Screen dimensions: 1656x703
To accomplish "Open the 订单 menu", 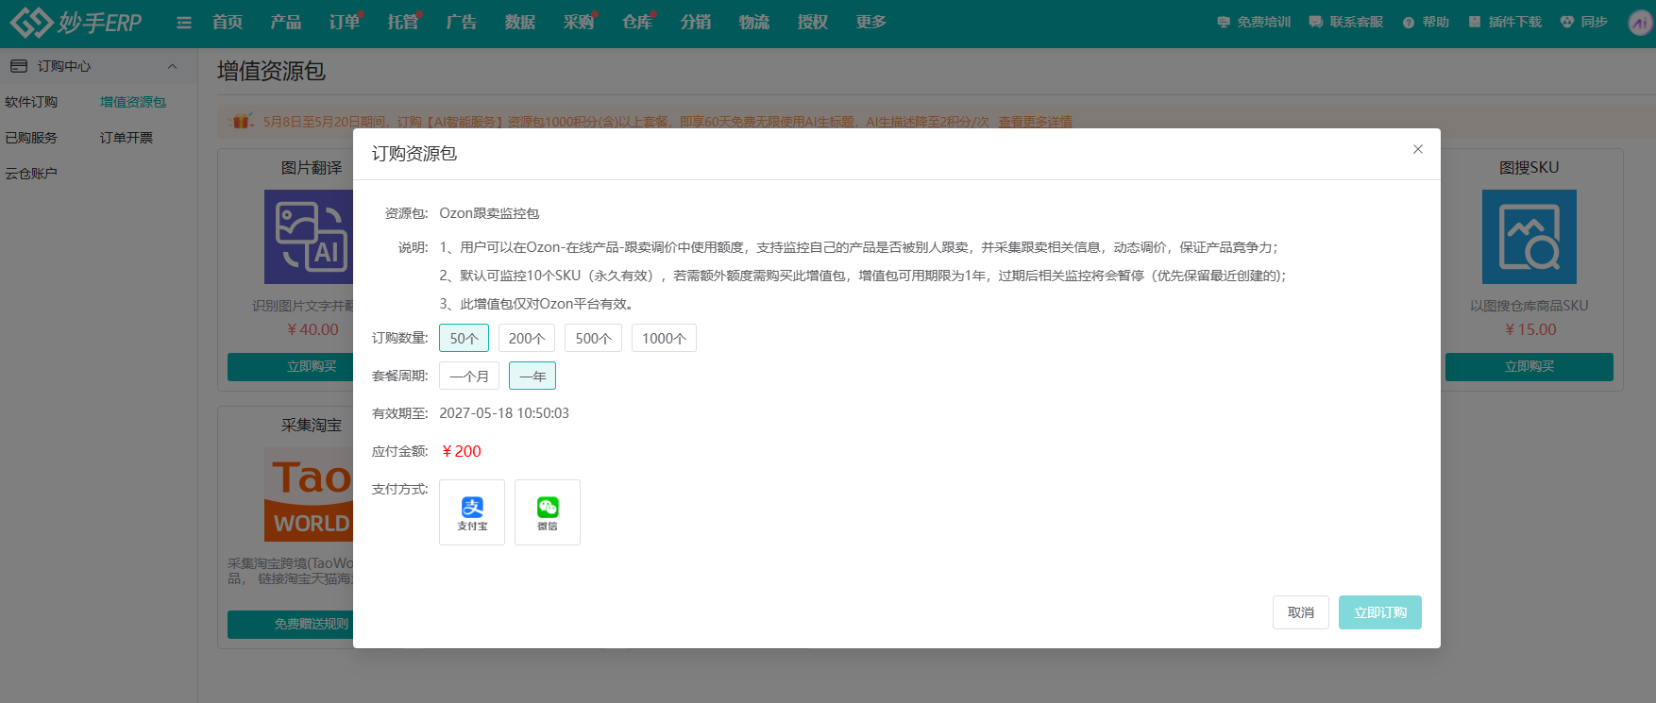I will pos(345,22).
